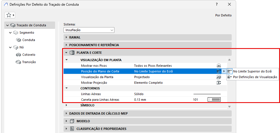Click the dialog help question mark

pyautogui.click(x=216, y=5)
